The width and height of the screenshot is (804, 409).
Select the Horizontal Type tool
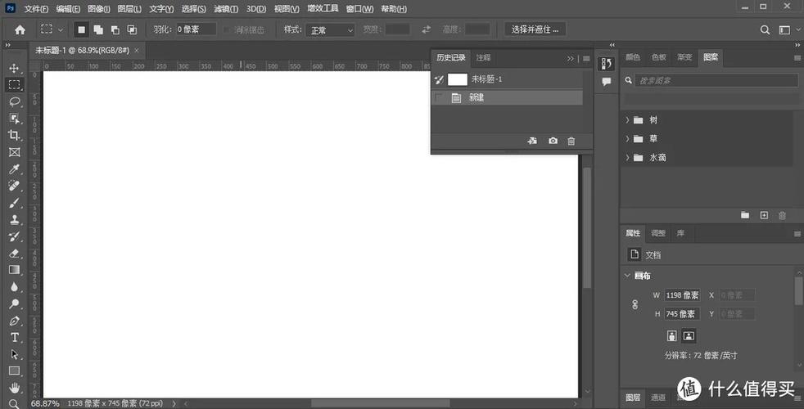pyautogui.click(x=15, y=337)
